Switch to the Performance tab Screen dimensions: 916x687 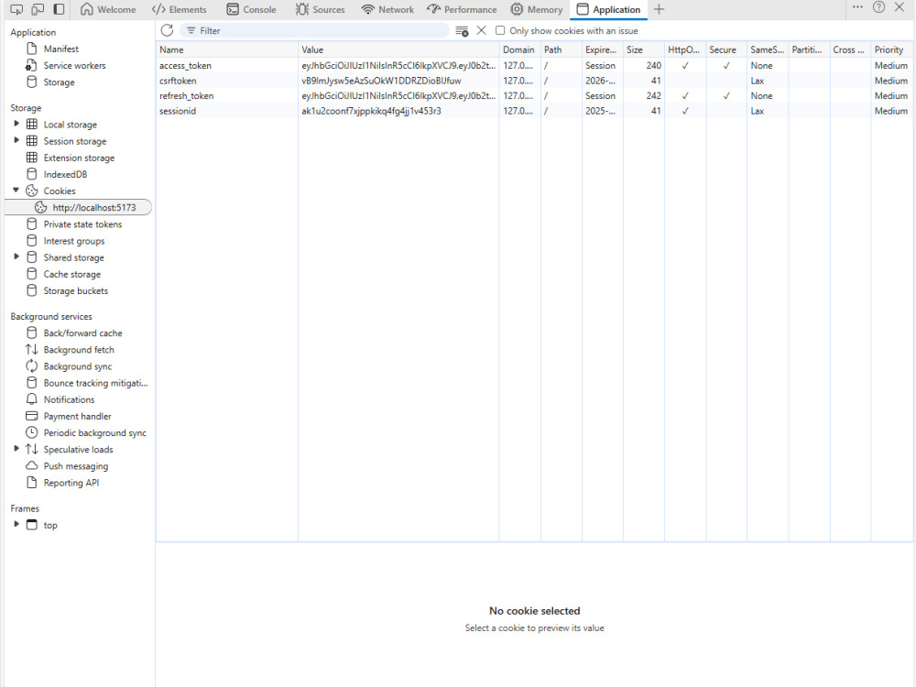pos(462,9)
